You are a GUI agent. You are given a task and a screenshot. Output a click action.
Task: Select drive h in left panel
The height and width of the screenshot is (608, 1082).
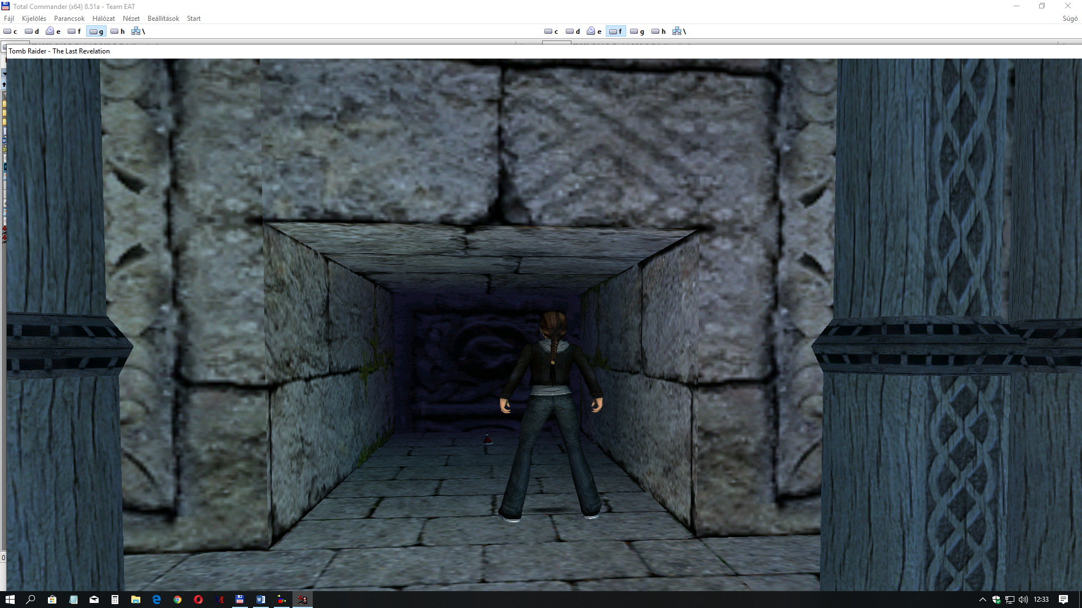118,32
